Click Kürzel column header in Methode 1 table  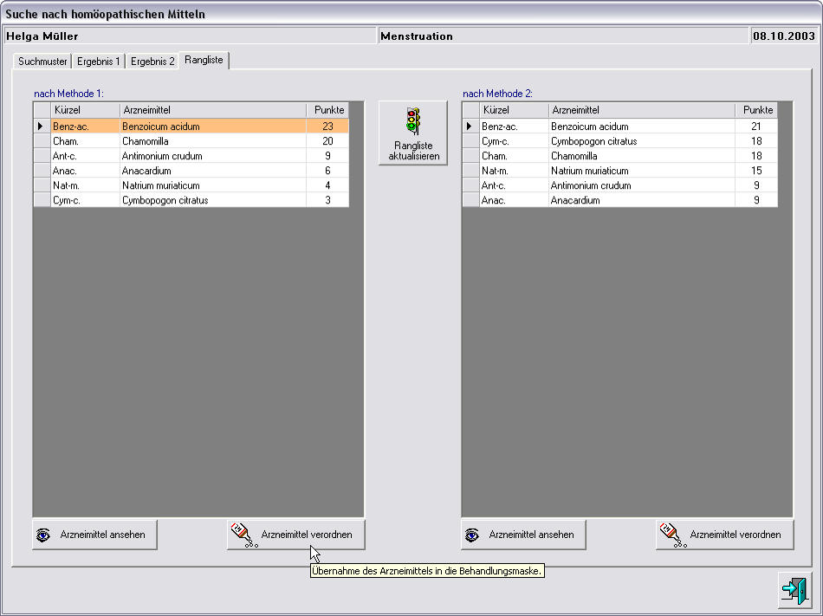tap(85, 110)
